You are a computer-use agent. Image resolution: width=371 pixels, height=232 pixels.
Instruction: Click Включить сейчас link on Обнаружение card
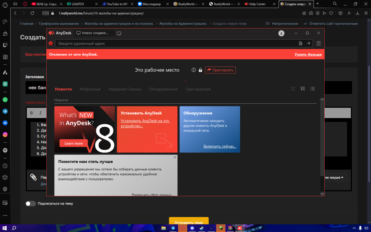pos(220,146)
